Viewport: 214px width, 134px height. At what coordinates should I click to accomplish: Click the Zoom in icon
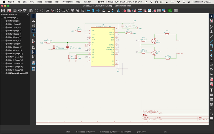click(63, 11)
